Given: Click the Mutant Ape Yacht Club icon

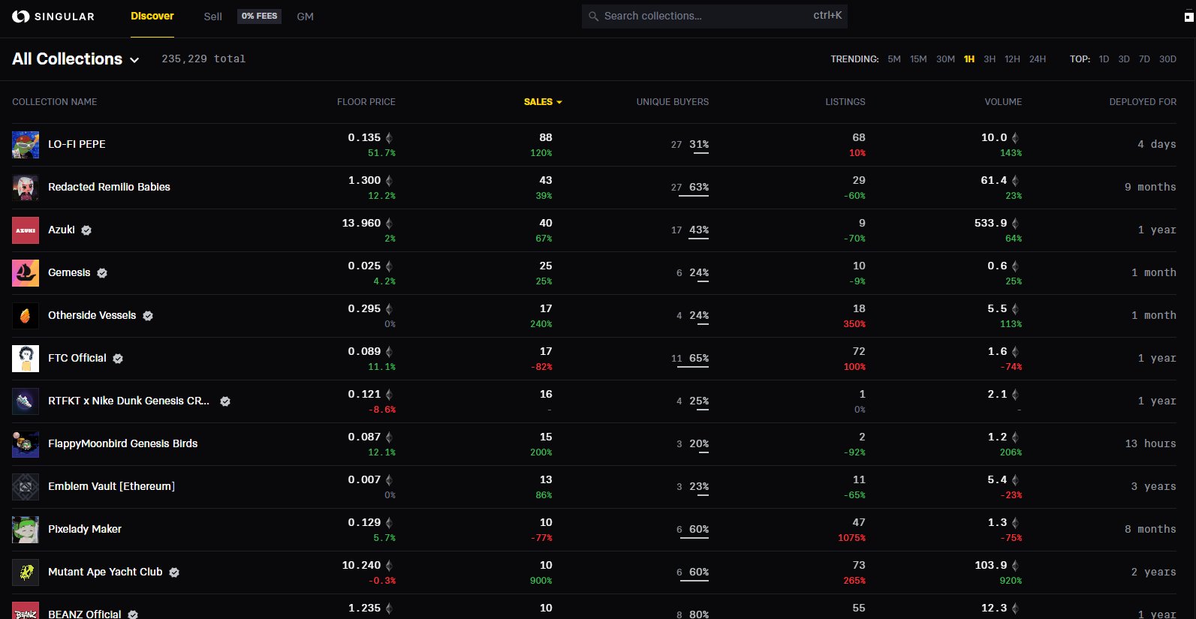Looking at the screenshot, I should 26,572.
